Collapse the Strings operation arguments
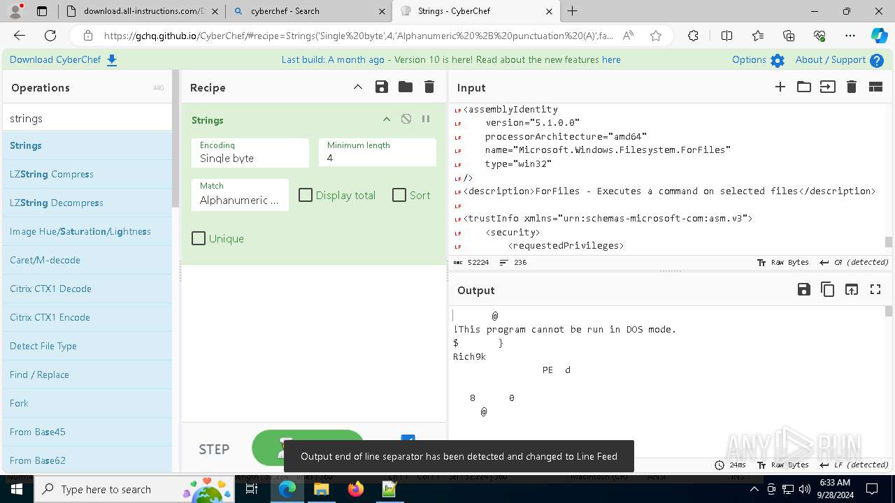Viewport: 895px width, 503px height. (x=386, y=119)
